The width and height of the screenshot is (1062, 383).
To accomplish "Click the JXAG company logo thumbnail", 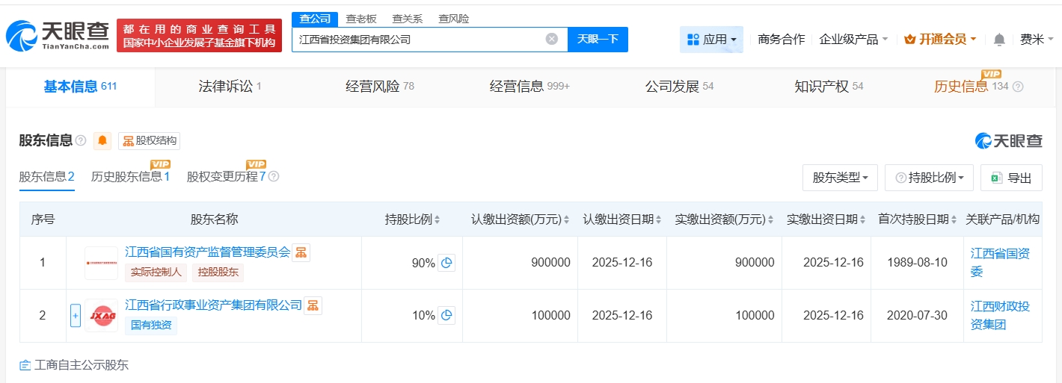I will (101, 315).
